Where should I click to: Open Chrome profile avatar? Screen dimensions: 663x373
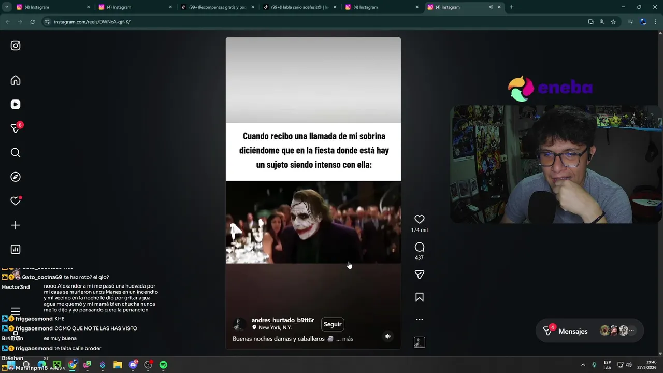643,22
